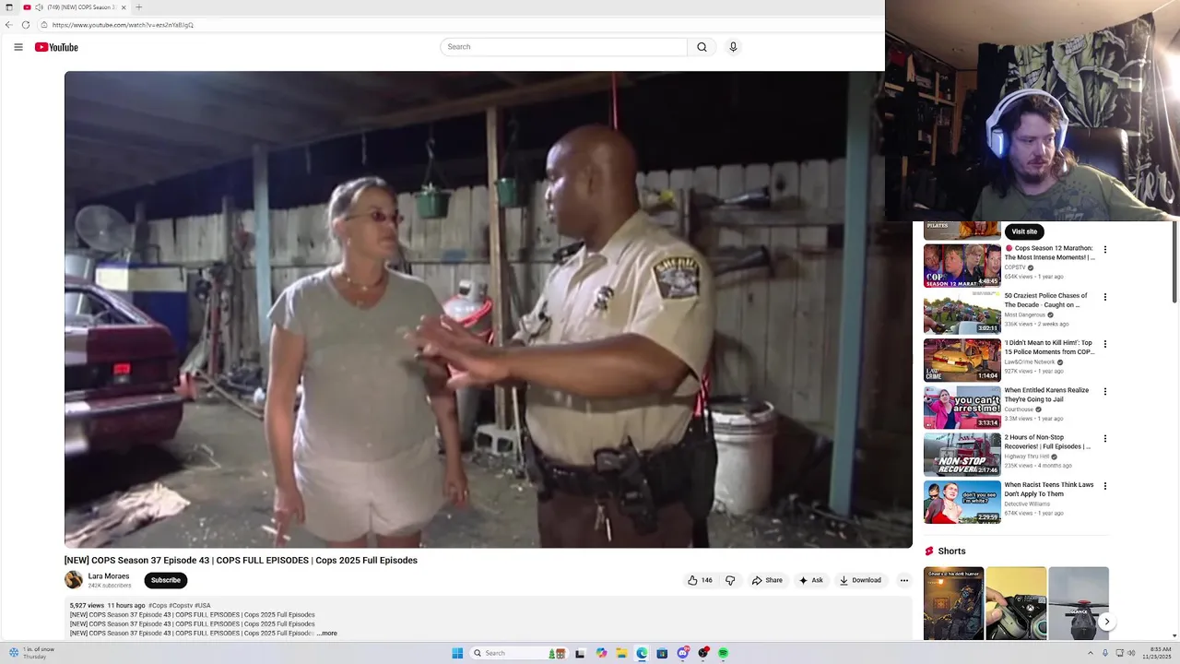
Task: Open Spotify from the taskbar
Action: tap(723, 653)
